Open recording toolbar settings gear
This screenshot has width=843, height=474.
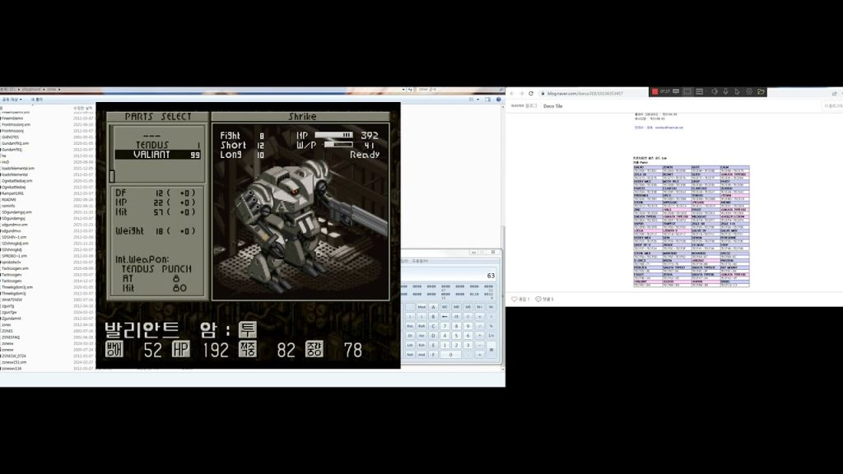coord(749,91)
